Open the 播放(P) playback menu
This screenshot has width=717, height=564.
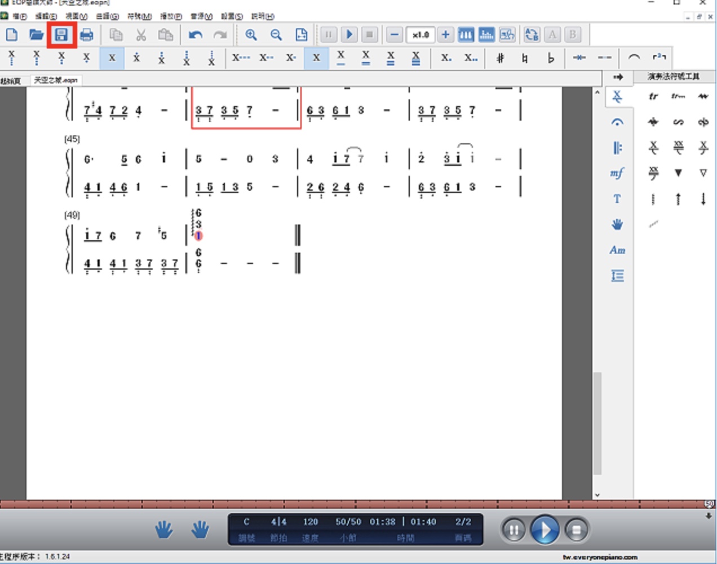171,16
